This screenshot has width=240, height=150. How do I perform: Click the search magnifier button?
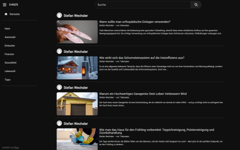pos(196,5)
